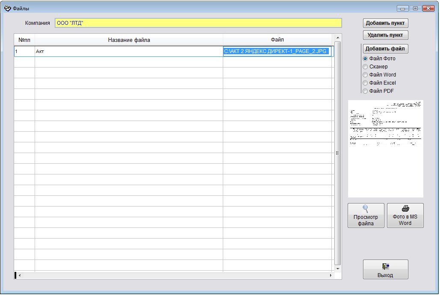Click the Добавить пункт button

tap(385, 23)
